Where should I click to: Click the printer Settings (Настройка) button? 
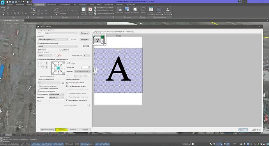[x=85, y=39]
